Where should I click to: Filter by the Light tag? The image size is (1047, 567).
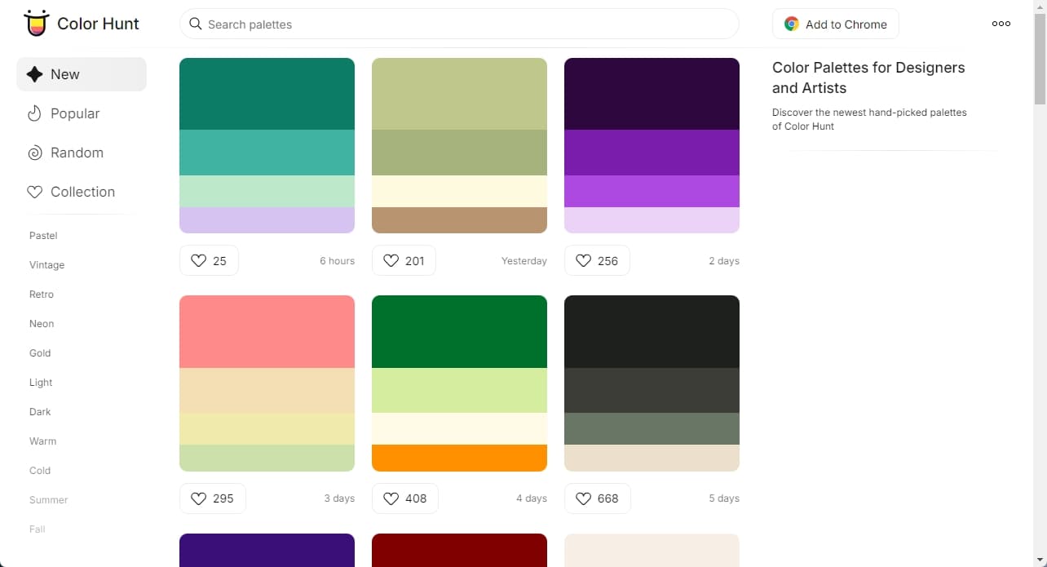pyautogui.click(x=41, y=383)
